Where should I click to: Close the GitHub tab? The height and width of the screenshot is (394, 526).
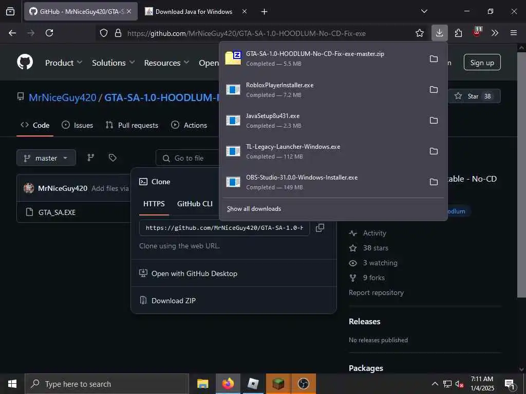click(129, 11)
